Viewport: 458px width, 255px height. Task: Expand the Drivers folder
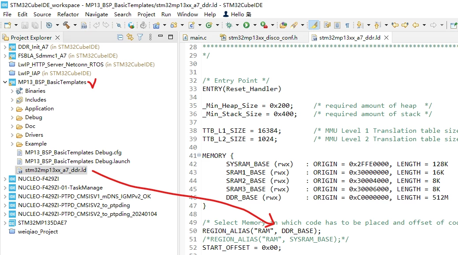pos(12,135)
